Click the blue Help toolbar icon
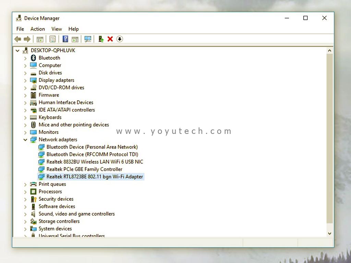This screenshot has width=351, height=263. tap(65, 39)
